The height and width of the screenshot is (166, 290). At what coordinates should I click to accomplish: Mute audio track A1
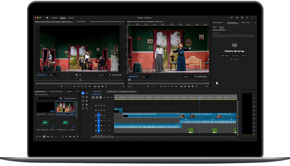pos(104,121)
